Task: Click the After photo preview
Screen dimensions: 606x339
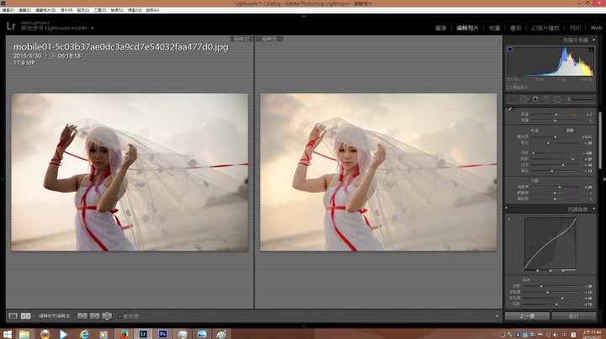Action: (379, 172)
